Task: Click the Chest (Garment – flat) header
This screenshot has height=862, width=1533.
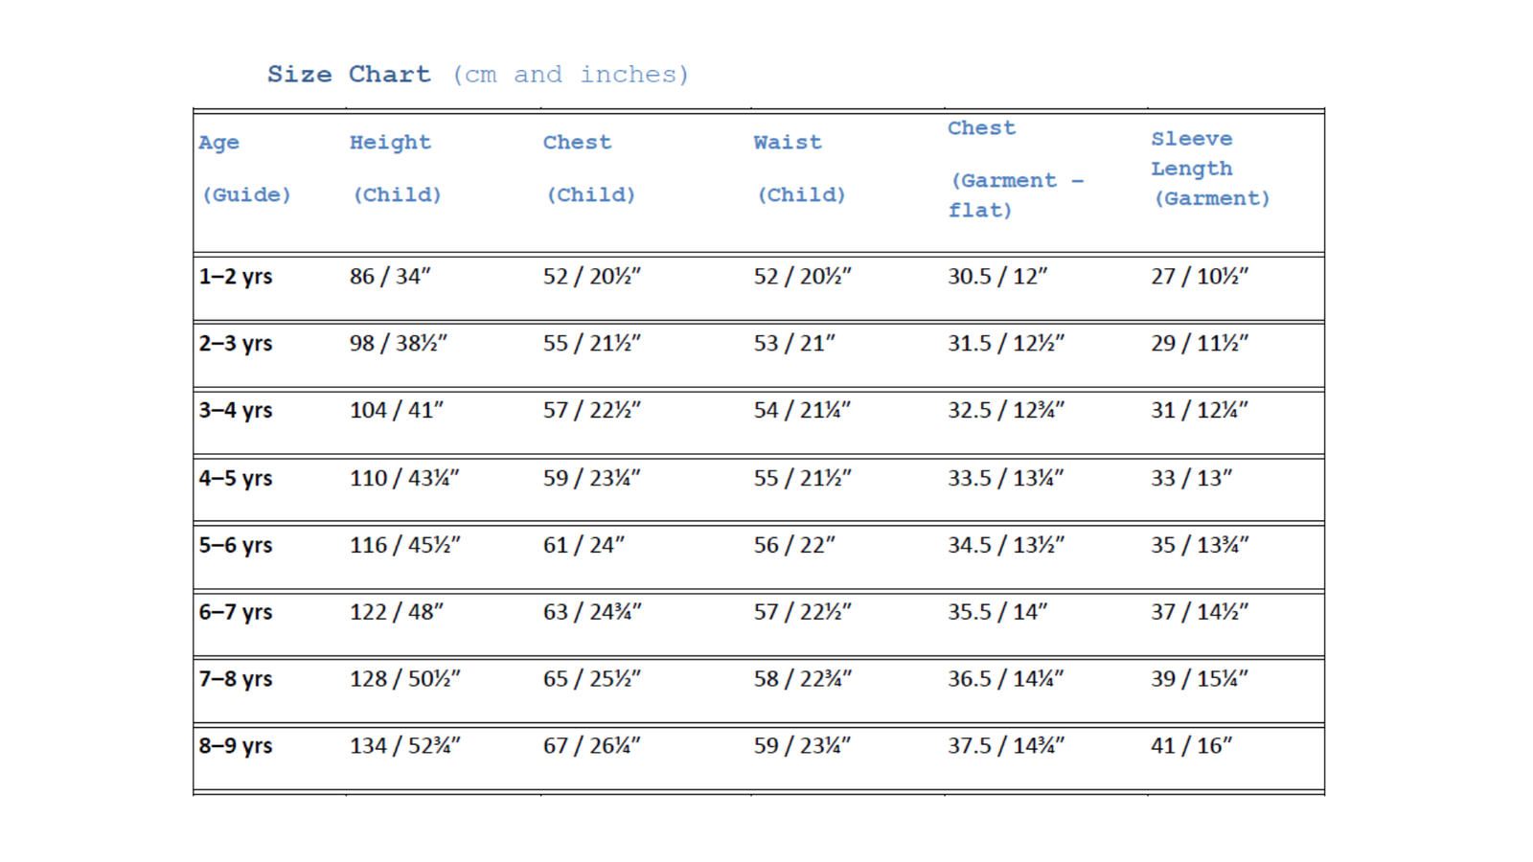Action: (x=1015, y=169)
